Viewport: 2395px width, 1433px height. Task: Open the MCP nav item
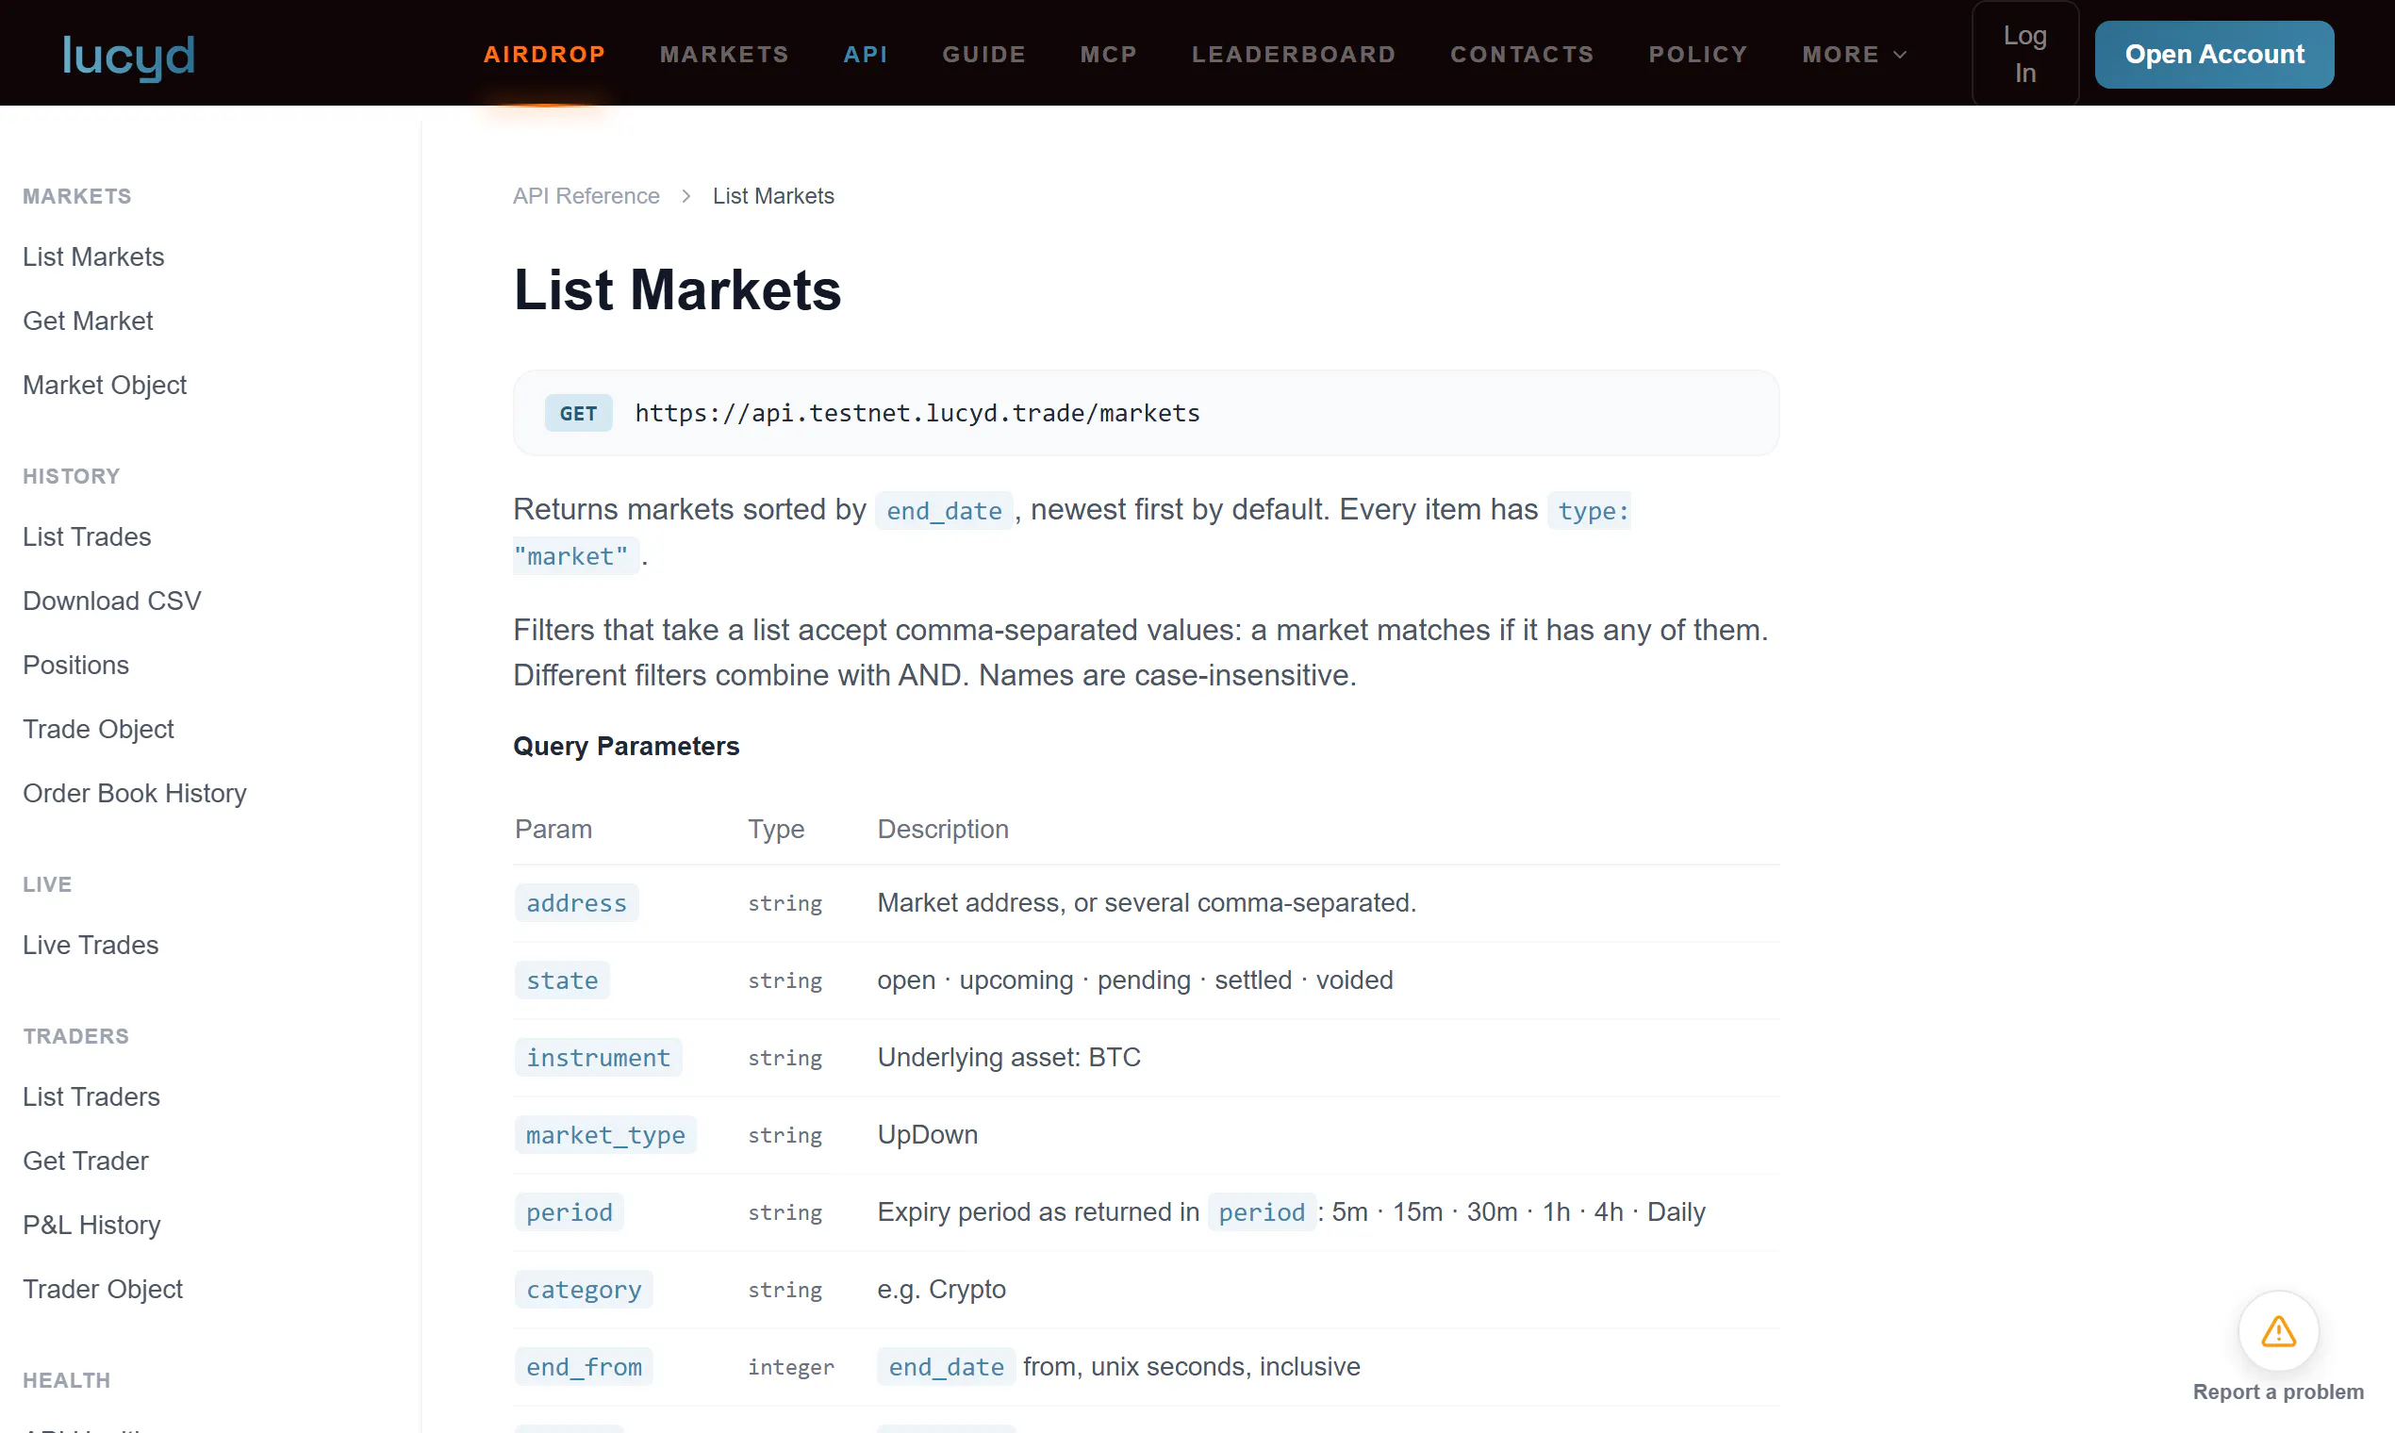coord(1109,55)
